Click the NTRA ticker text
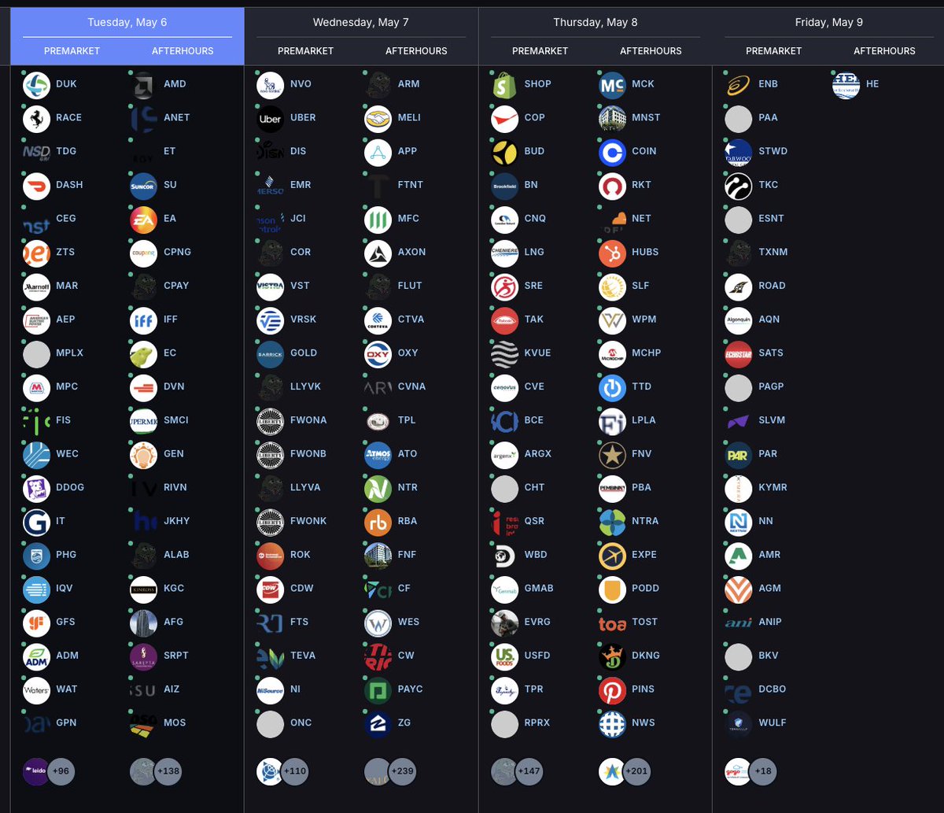Screen dimensions: 944x813 pos(645,522)
